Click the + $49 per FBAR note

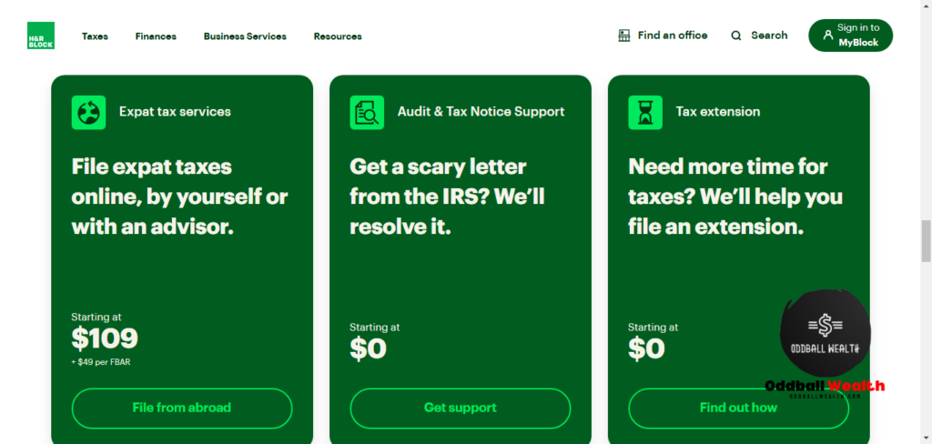(100, 362)
